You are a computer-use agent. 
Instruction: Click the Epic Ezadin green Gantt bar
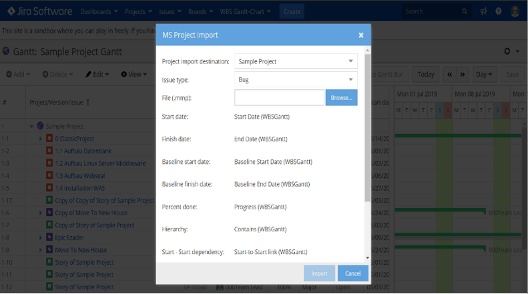point(458,234)
